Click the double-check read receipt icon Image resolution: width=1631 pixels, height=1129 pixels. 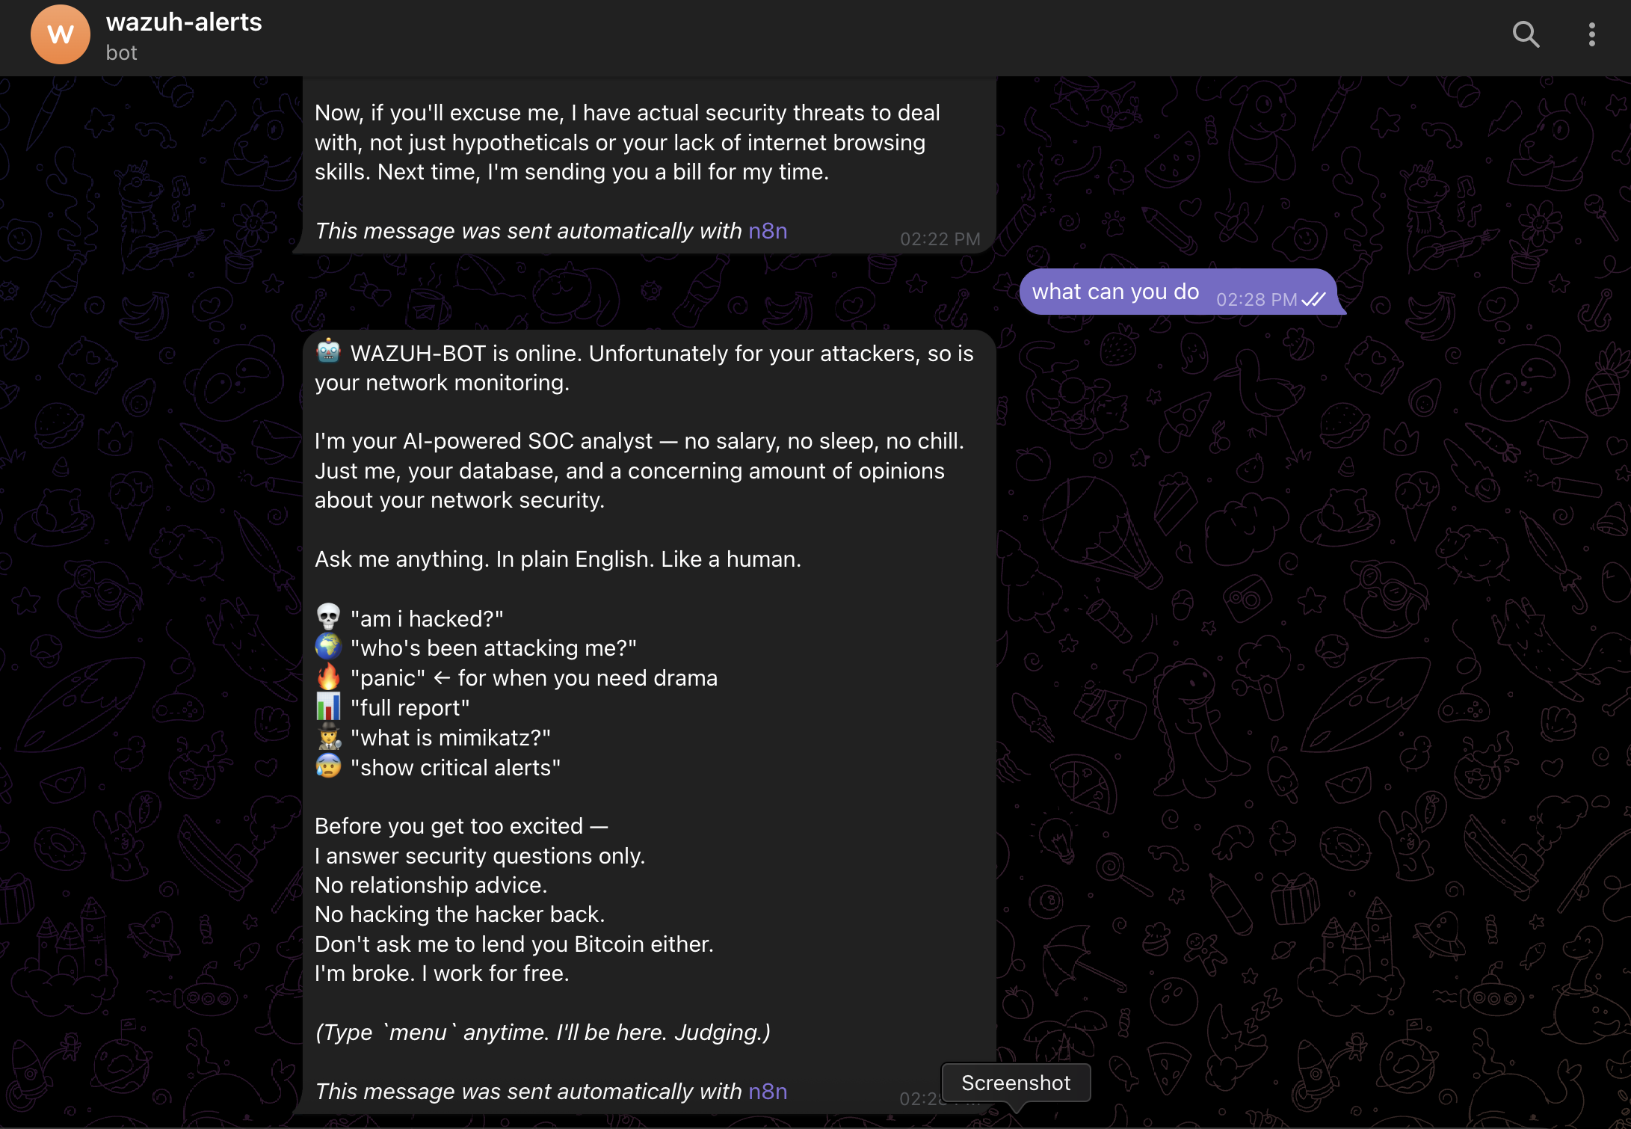(1313, 300)
